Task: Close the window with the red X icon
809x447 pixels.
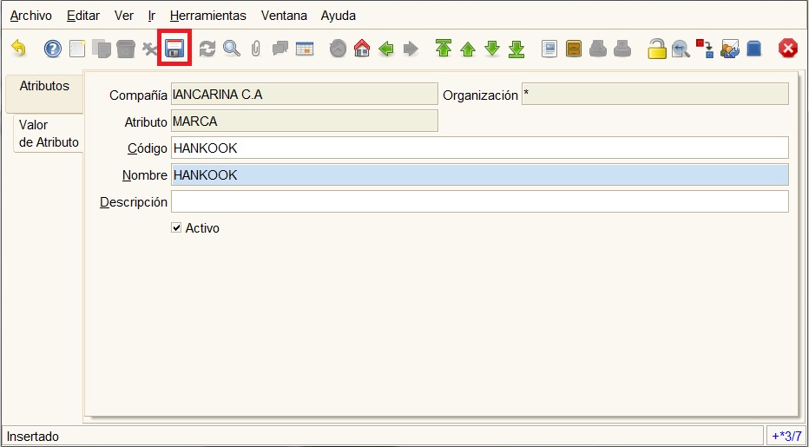Action: 788,49
